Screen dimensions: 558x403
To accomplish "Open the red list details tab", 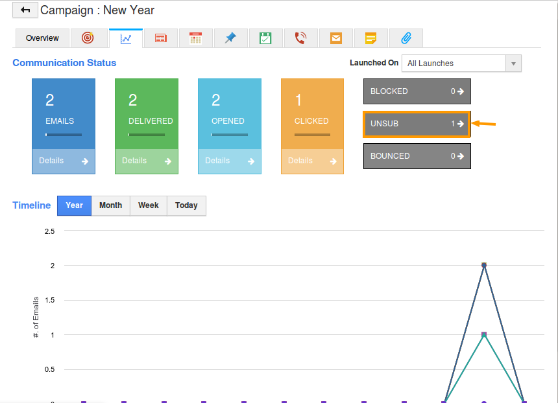I will (161, 38).
